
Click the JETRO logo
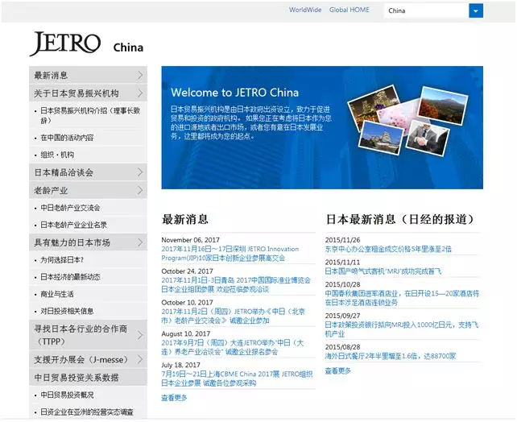(x=65, y=43)
